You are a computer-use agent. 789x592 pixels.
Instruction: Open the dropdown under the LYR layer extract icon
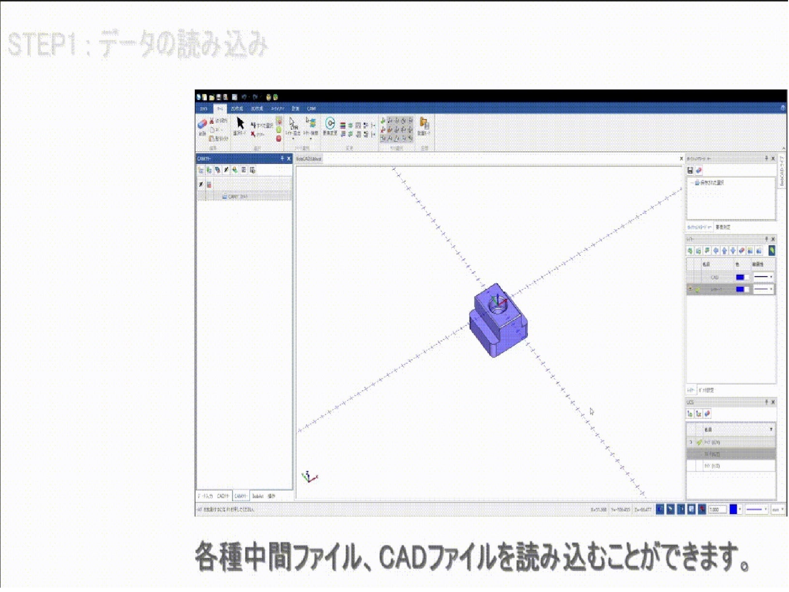(x=293, y=139)
